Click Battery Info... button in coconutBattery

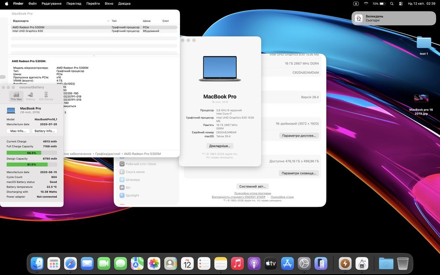(x=44, y=131)
